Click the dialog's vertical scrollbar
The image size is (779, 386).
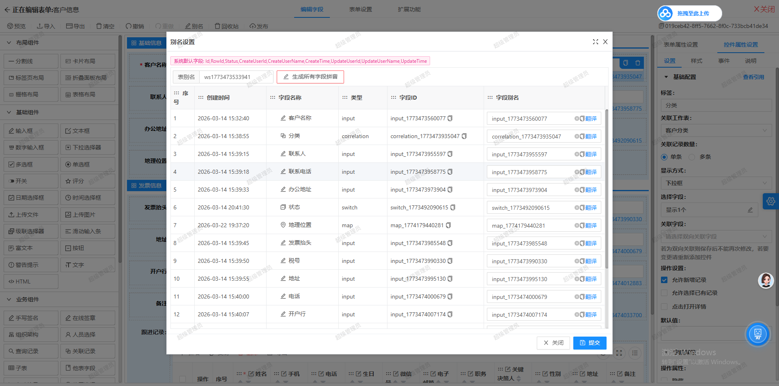(x=607, y=189)
